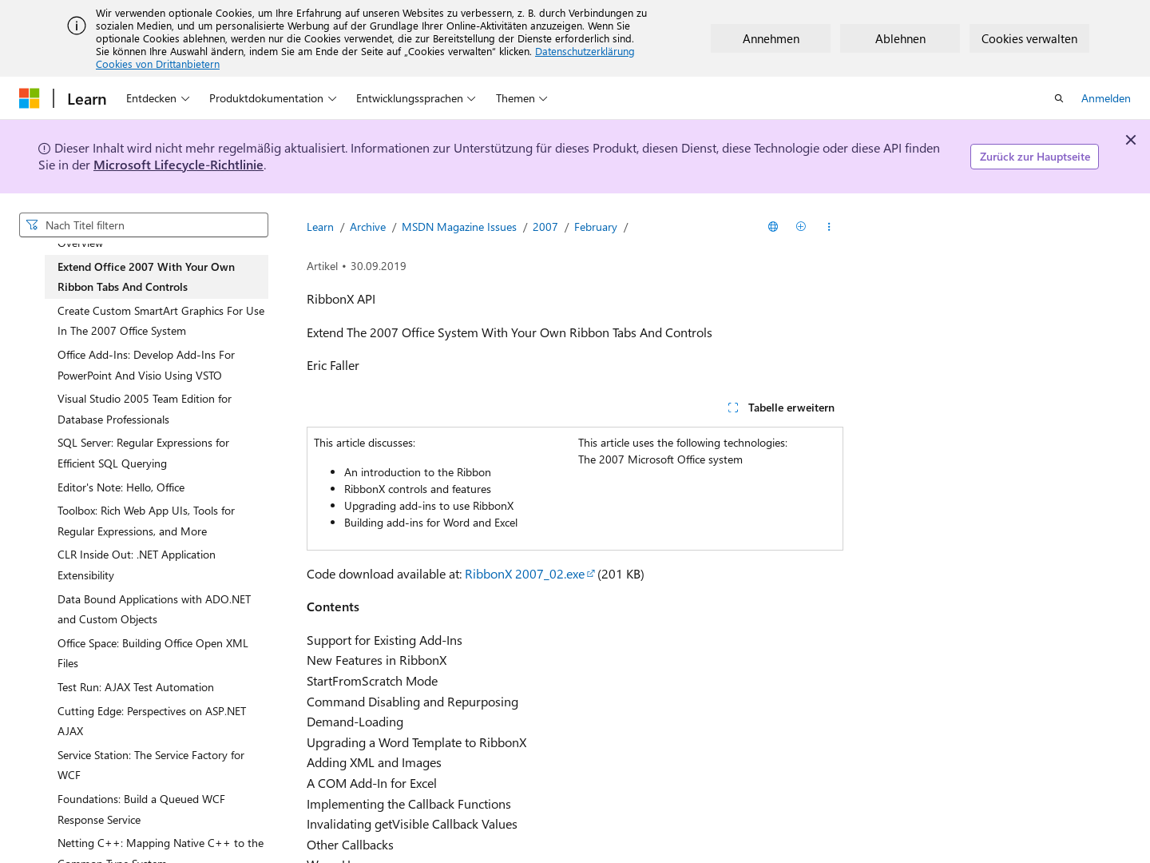Open Cutting Edge: Perspectives on ASP.NET AJAX
The image size is (1150, 863).
point(157,721)
